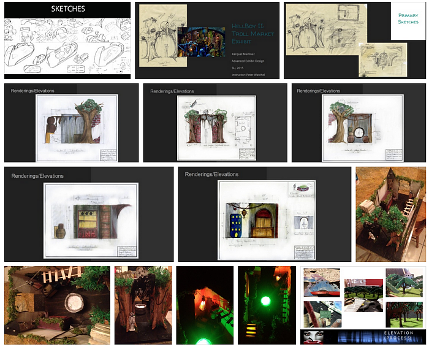The height and width of the screenshot is (347, 429).
Task: Open the elevation with tree beside brick wall at right
Action: point(72,123)
